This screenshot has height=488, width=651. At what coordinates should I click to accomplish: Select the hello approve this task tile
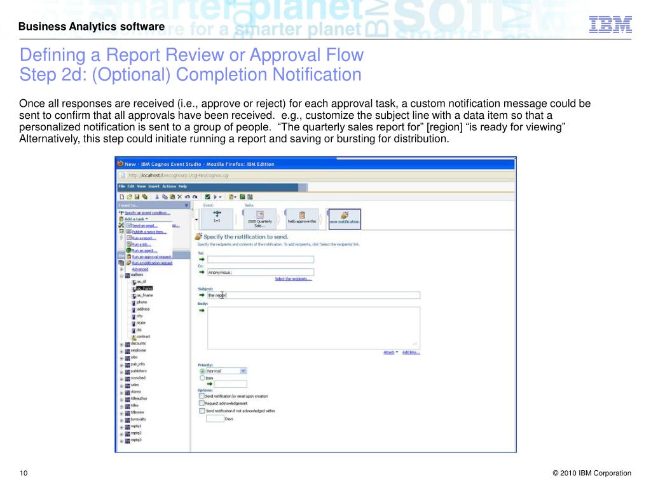click(x=302, y=219)
